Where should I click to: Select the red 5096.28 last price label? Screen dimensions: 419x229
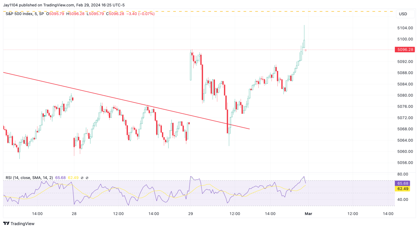click(x=405, y=50)
